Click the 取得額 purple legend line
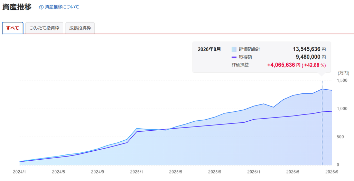The width and height of the screenshot is (354, 181). tap(234, 57)
